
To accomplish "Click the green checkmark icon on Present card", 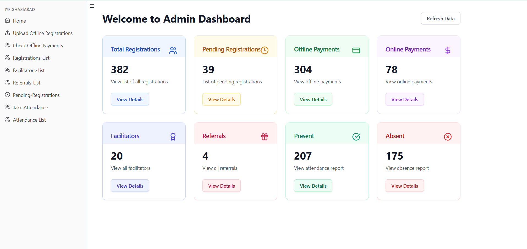I will (x=356, y=137).
